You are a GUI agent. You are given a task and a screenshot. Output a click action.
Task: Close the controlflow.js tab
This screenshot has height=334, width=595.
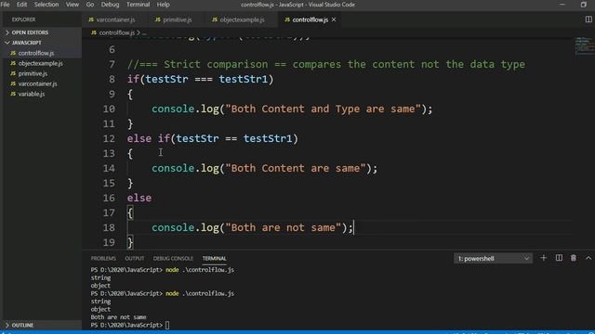tap(334, 19)
